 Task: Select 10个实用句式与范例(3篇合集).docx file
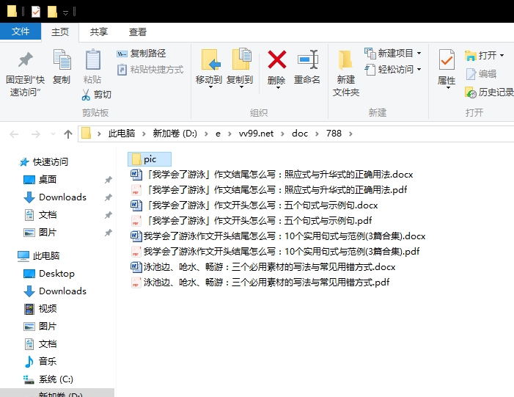pyautogui.click(x=278, y=236)
